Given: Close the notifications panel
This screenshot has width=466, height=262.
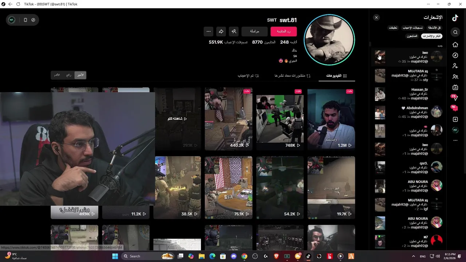Looking at the screenshot, I should pyautogui.click(x=376, y=17).
